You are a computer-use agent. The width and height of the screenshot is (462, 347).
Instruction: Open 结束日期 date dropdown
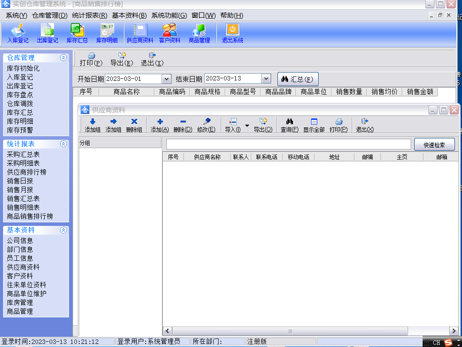pos(266,79)
